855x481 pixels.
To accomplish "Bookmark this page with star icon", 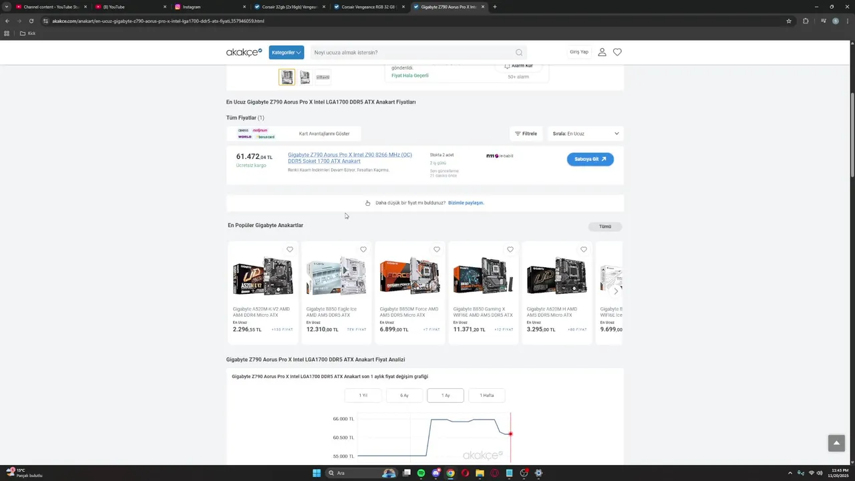I will click(x=789, y=21).
